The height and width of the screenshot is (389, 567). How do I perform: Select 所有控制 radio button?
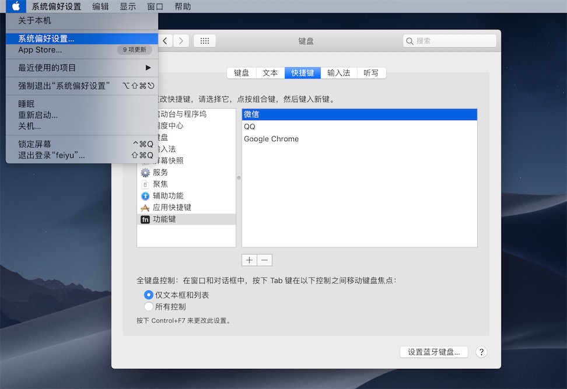[x=148, y=307]
